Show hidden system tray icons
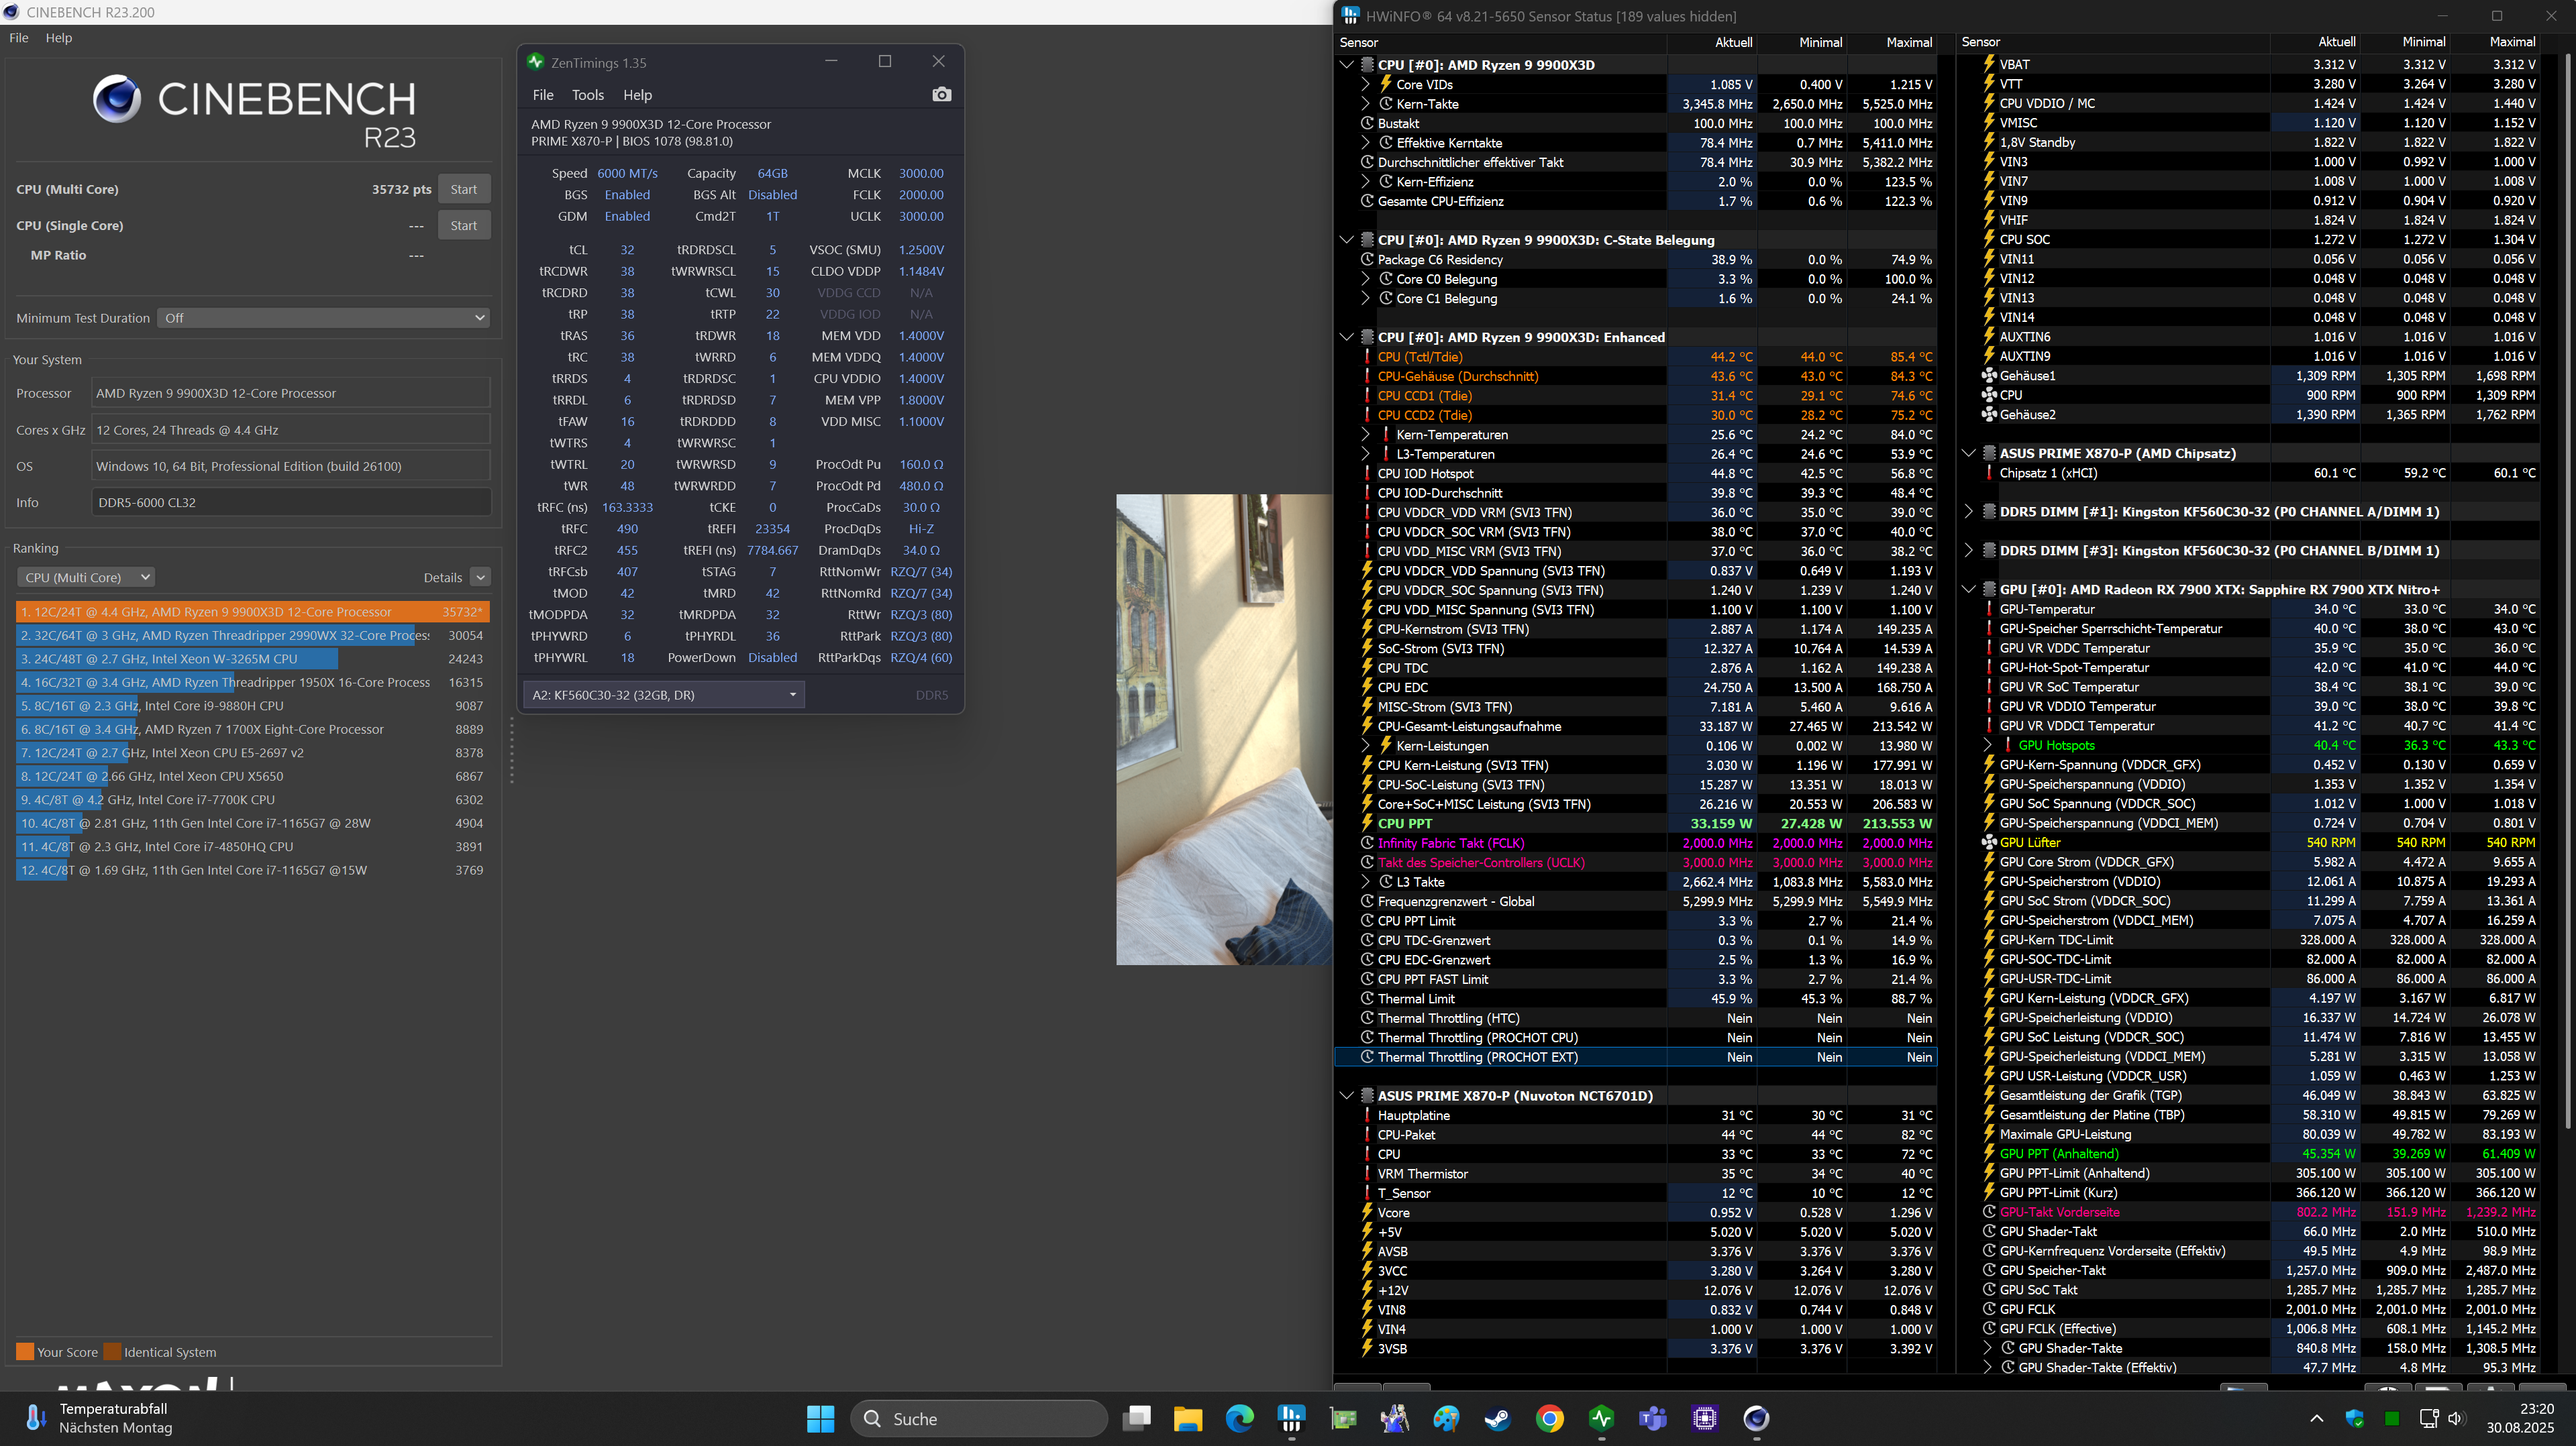 click(x=2316, y=1418)
